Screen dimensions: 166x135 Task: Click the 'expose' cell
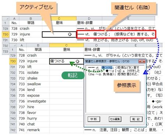tap(38, 95)
